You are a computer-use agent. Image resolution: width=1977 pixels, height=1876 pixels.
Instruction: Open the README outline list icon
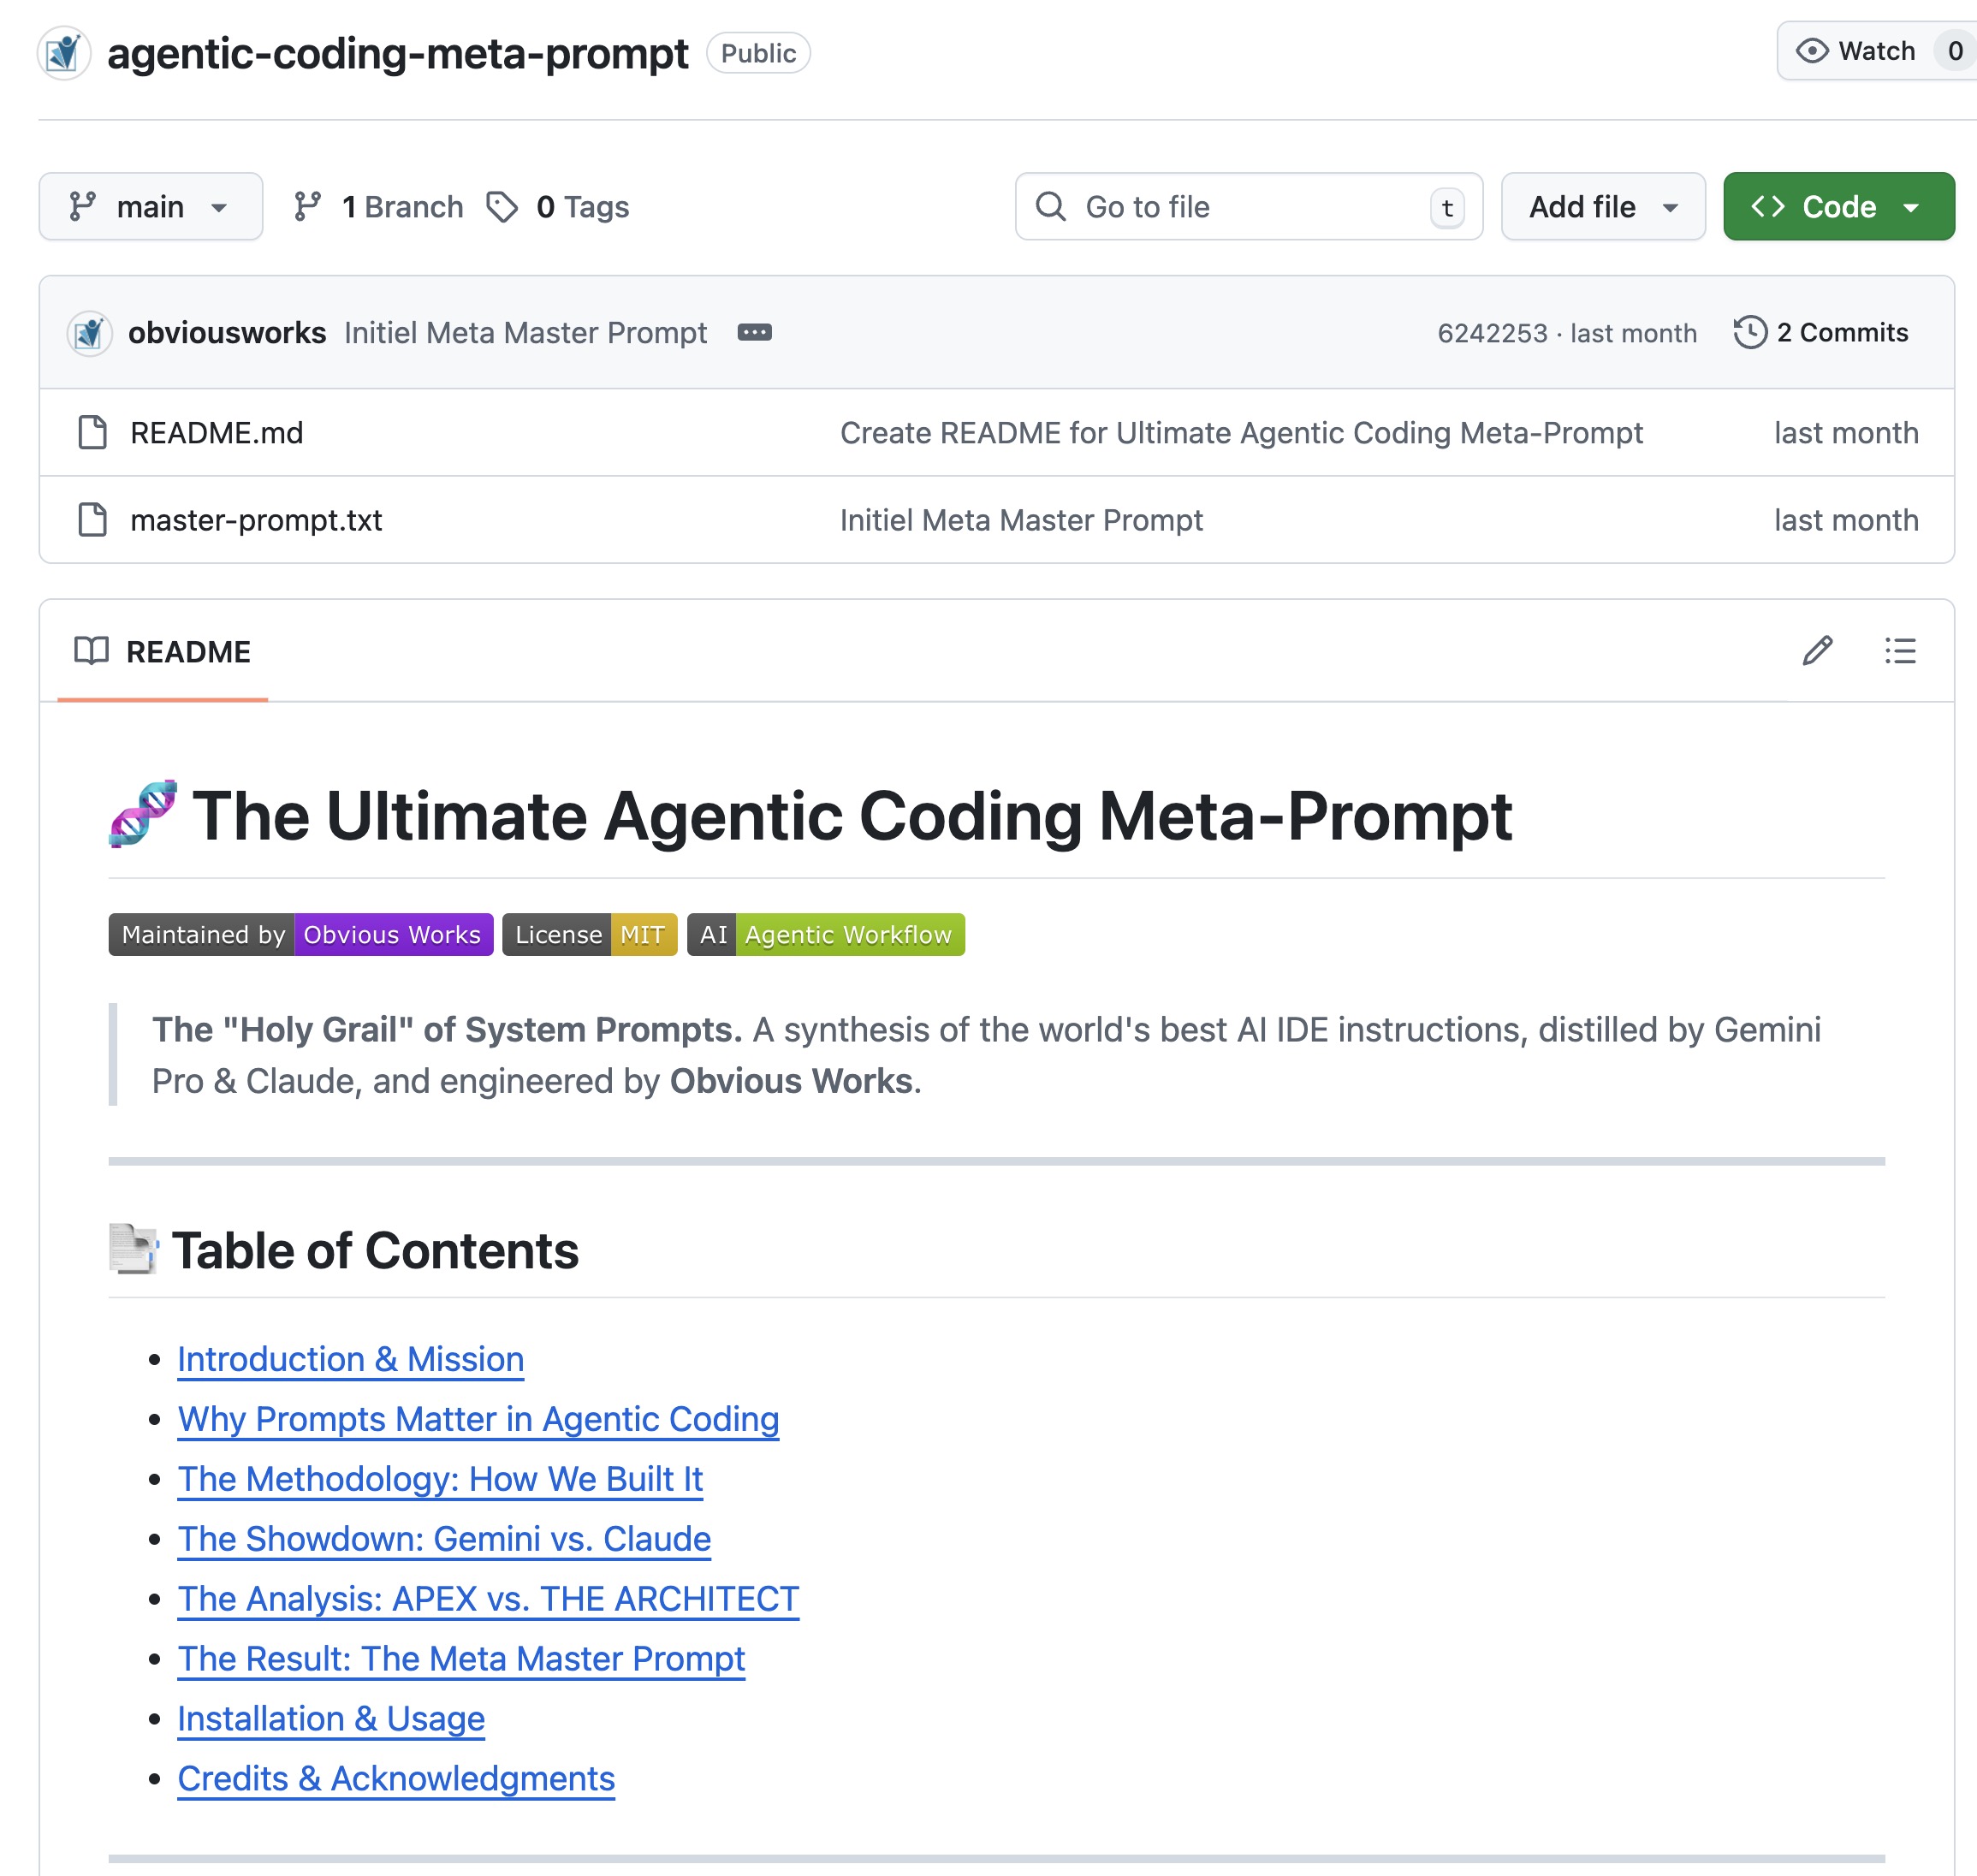(x=1900, y=651)
